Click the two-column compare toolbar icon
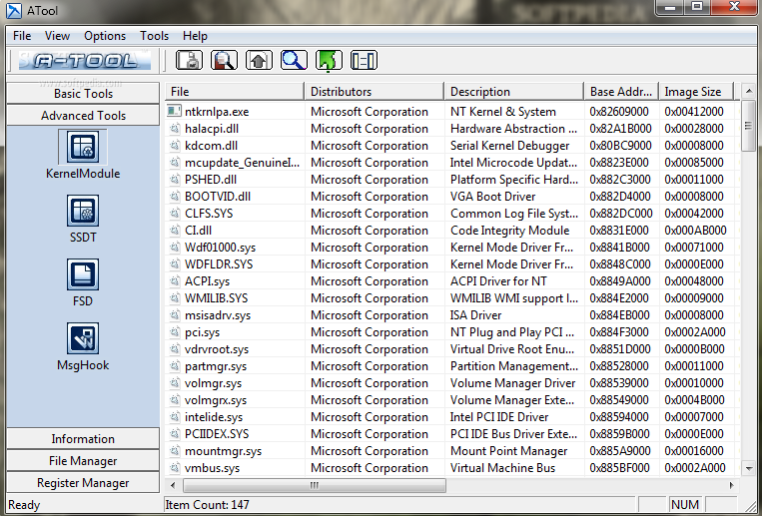This screenshot has width=762, height=516. pos(364,61)
